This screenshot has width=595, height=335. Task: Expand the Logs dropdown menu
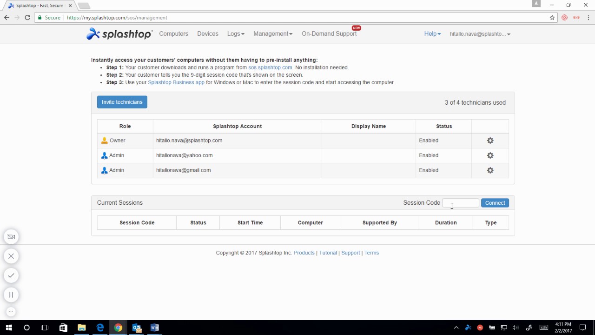236,33
